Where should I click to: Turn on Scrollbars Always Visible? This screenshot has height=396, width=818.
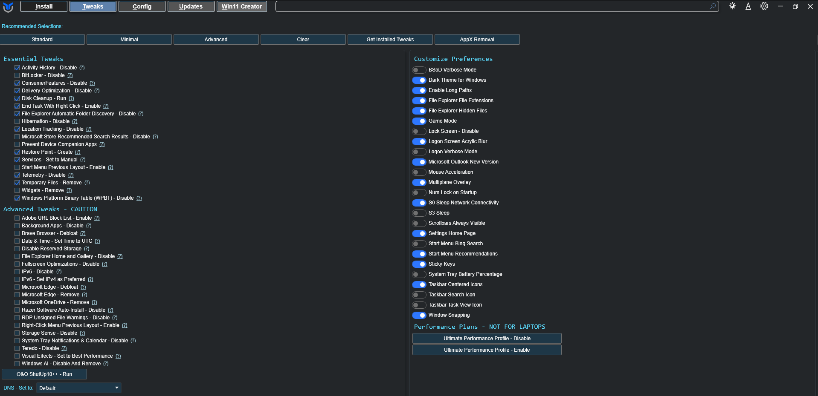pyautogui.click(x=419, y=223)
